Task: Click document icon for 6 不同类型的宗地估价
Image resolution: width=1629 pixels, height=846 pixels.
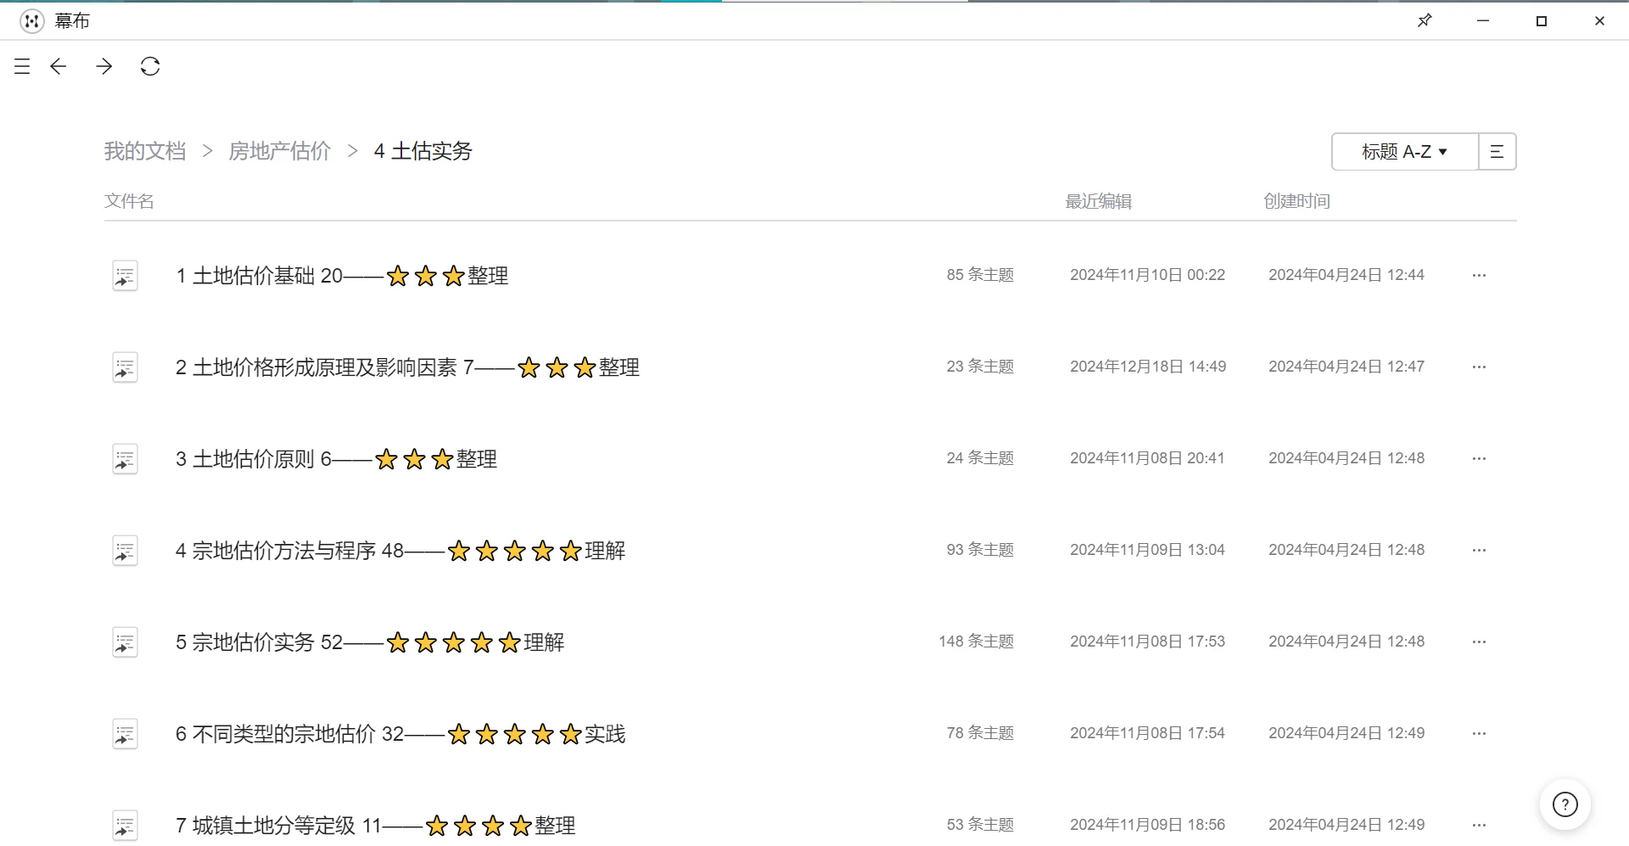Action: [x=125, y=734]
